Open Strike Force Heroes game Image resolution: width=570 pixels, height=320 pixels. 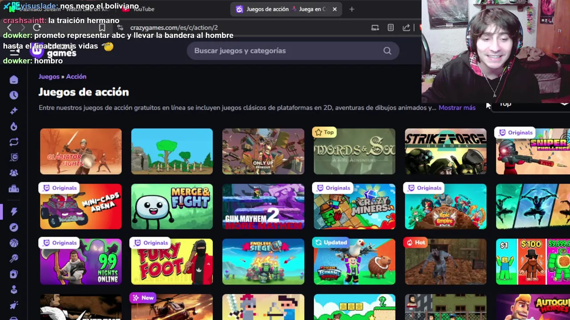pyautogui.click(x=446, y=152)
